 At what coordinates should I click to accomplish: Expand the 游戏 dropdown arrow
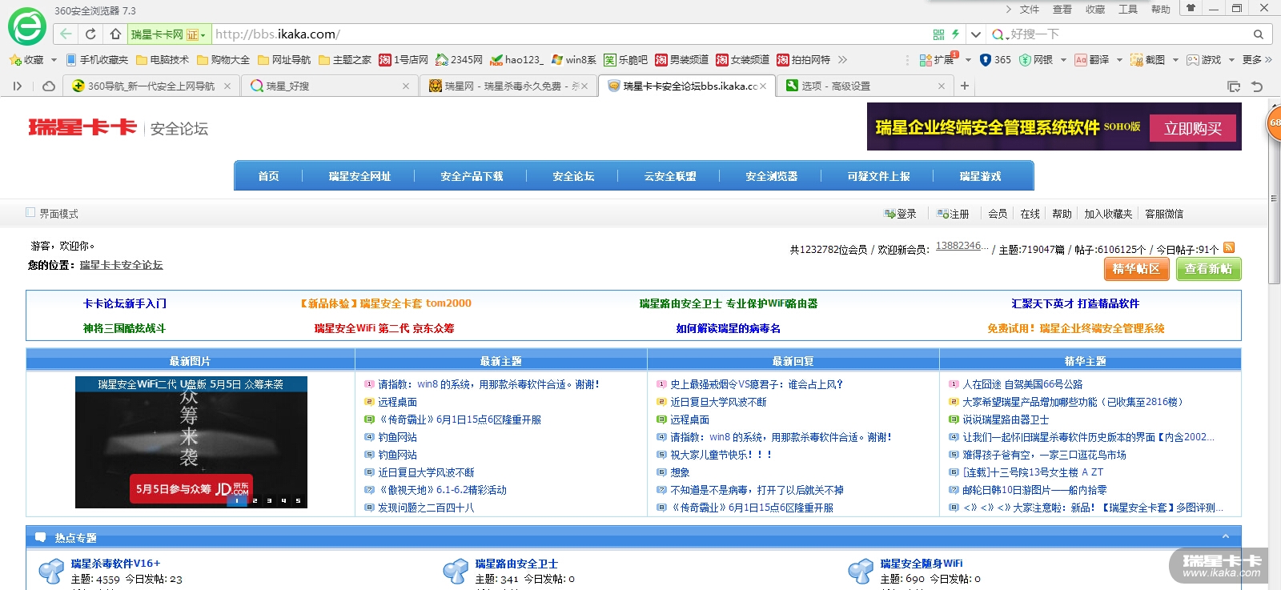coord(1231,60)
